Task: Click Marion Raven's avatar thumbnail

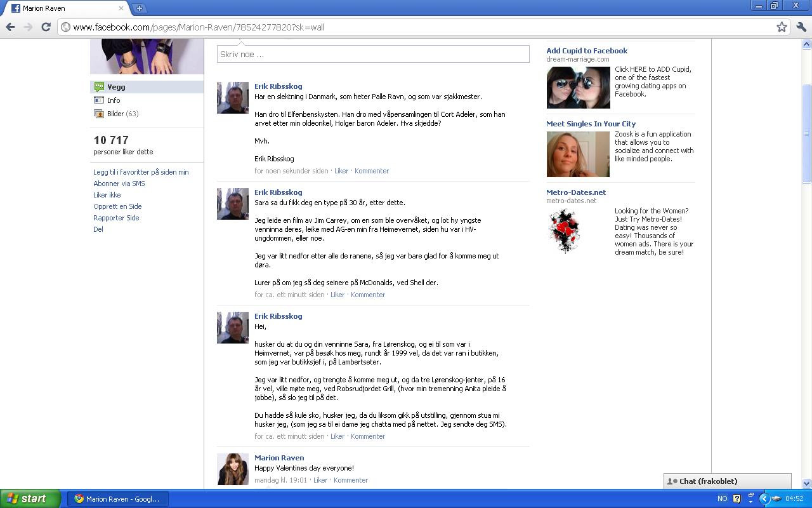Action: (233, 469)
